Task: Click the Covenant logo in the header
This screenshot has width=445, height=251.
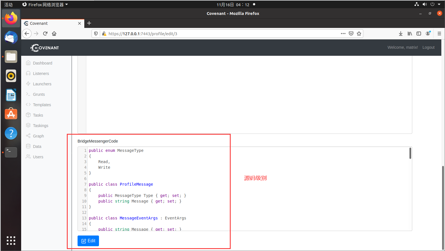Action: [x=45, y=48]
